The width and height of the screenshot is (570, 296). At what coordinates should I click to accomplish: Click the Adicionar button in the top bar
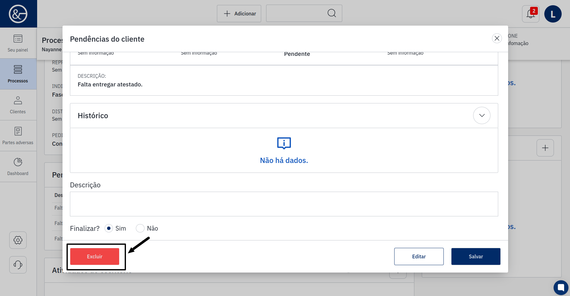click(239, 14)
